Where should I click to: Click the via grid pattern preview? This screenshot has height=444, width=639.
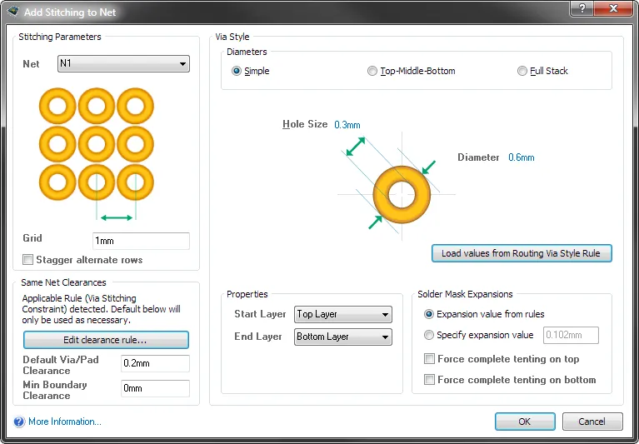(x=97, y=144)
